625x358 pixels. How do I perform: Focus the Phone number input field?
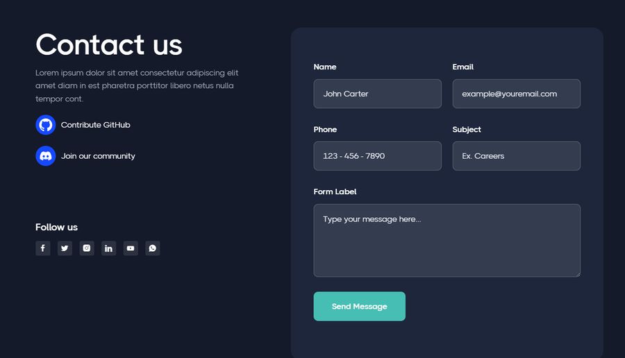click(378, 155)
